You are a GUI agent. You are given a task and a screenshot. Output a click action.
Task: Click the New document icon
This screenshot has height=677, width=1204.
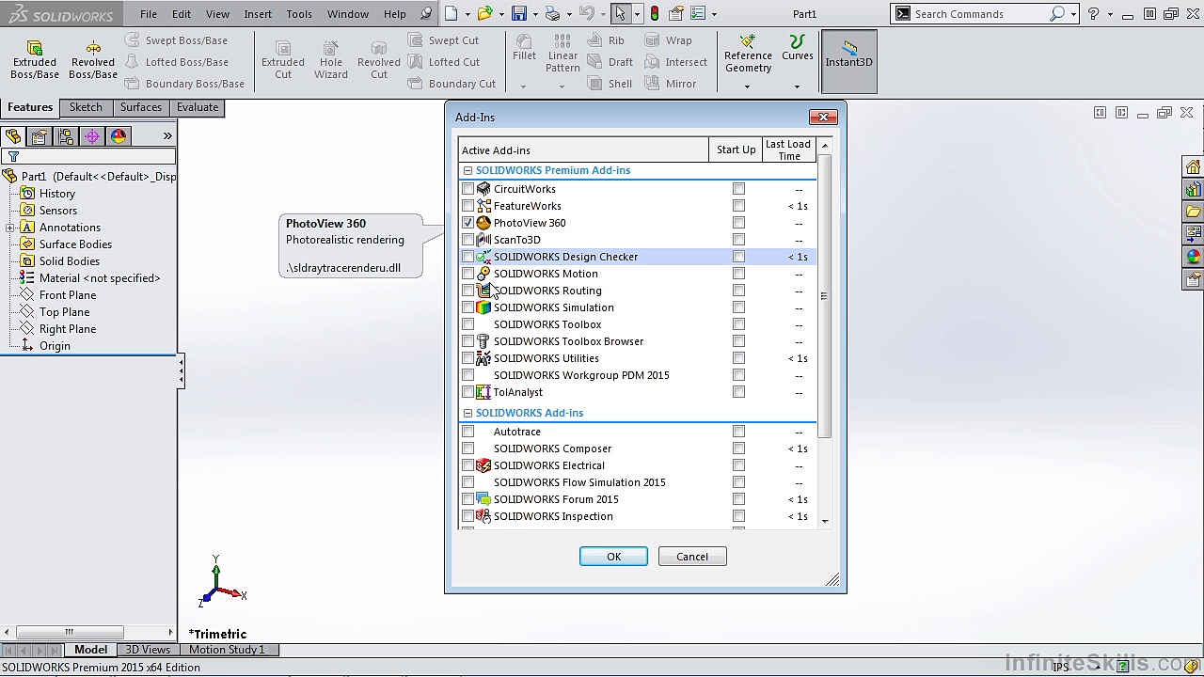pos(451,13)
